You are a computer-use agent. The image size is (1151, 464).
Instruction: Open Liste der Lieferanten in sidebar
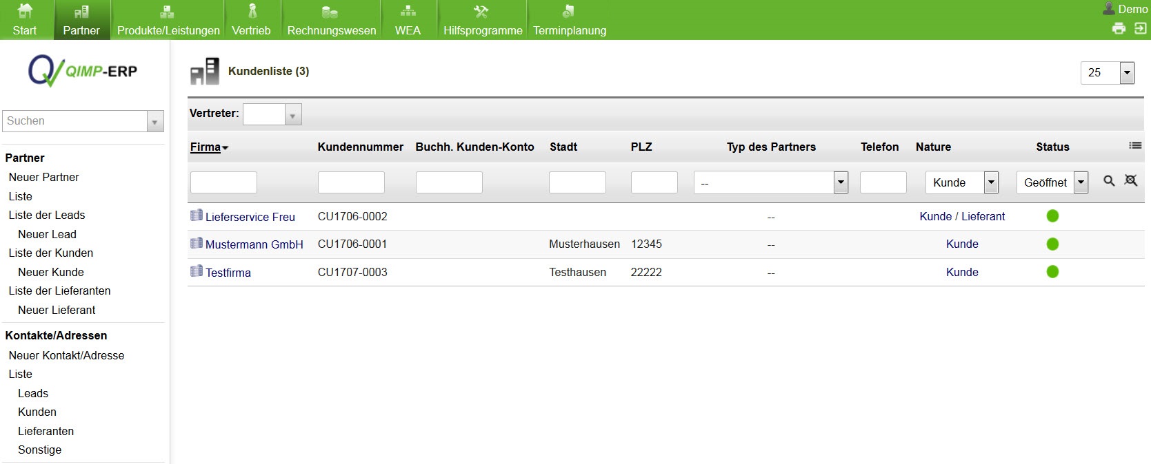point(59,291)
